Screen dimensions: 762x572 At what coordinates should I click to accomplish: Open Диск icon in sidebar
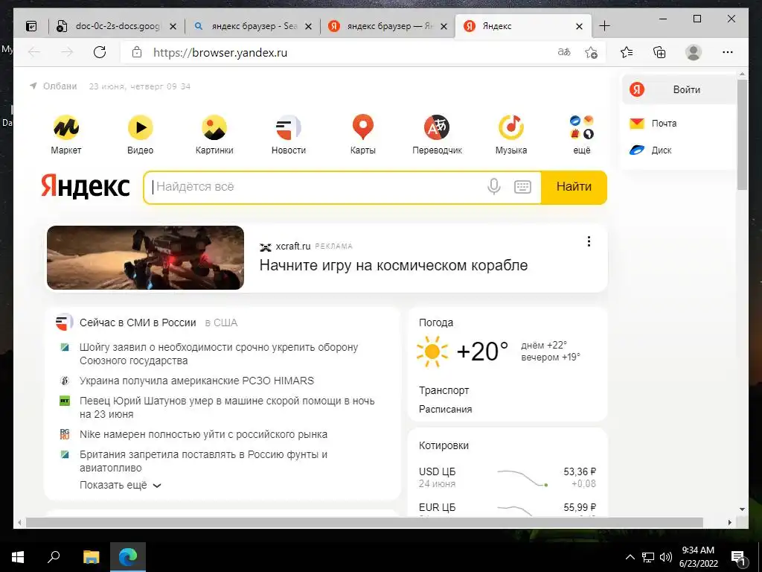[637, 150]
